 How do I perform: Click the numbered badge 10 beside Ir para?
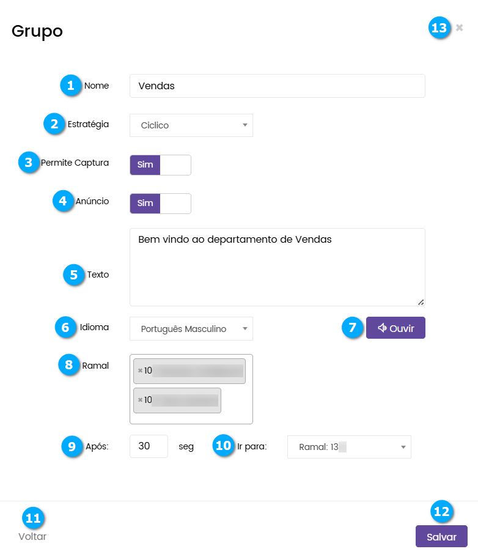(x=224, y=446)
